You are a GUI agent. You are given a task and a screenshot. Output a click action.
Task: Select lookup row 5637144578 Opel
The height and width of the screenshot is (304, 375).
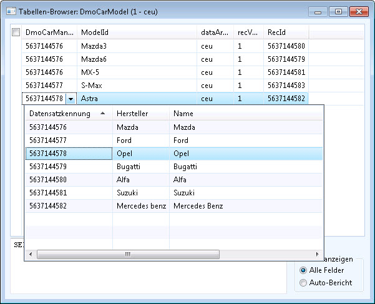tap(174, 154)
